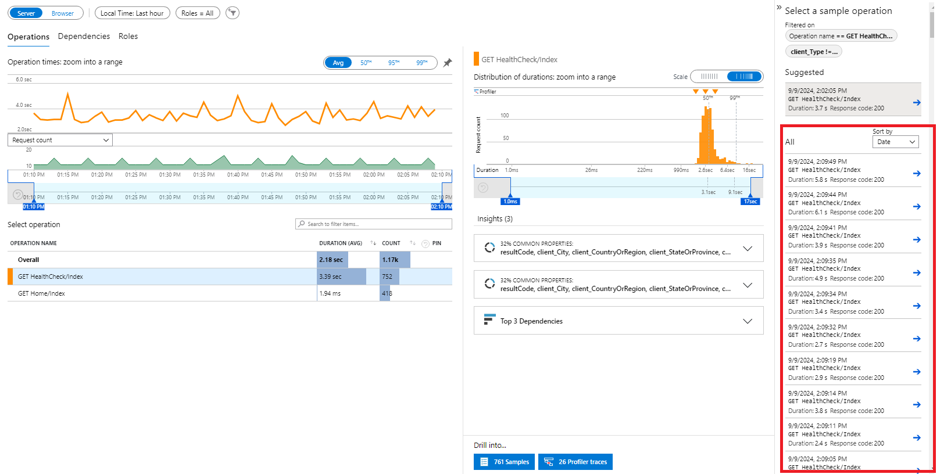This screenshot has height=474, width=951.
Task: Open sample 2:09:34 PM arrow
Action: click(x=917, y=306)
